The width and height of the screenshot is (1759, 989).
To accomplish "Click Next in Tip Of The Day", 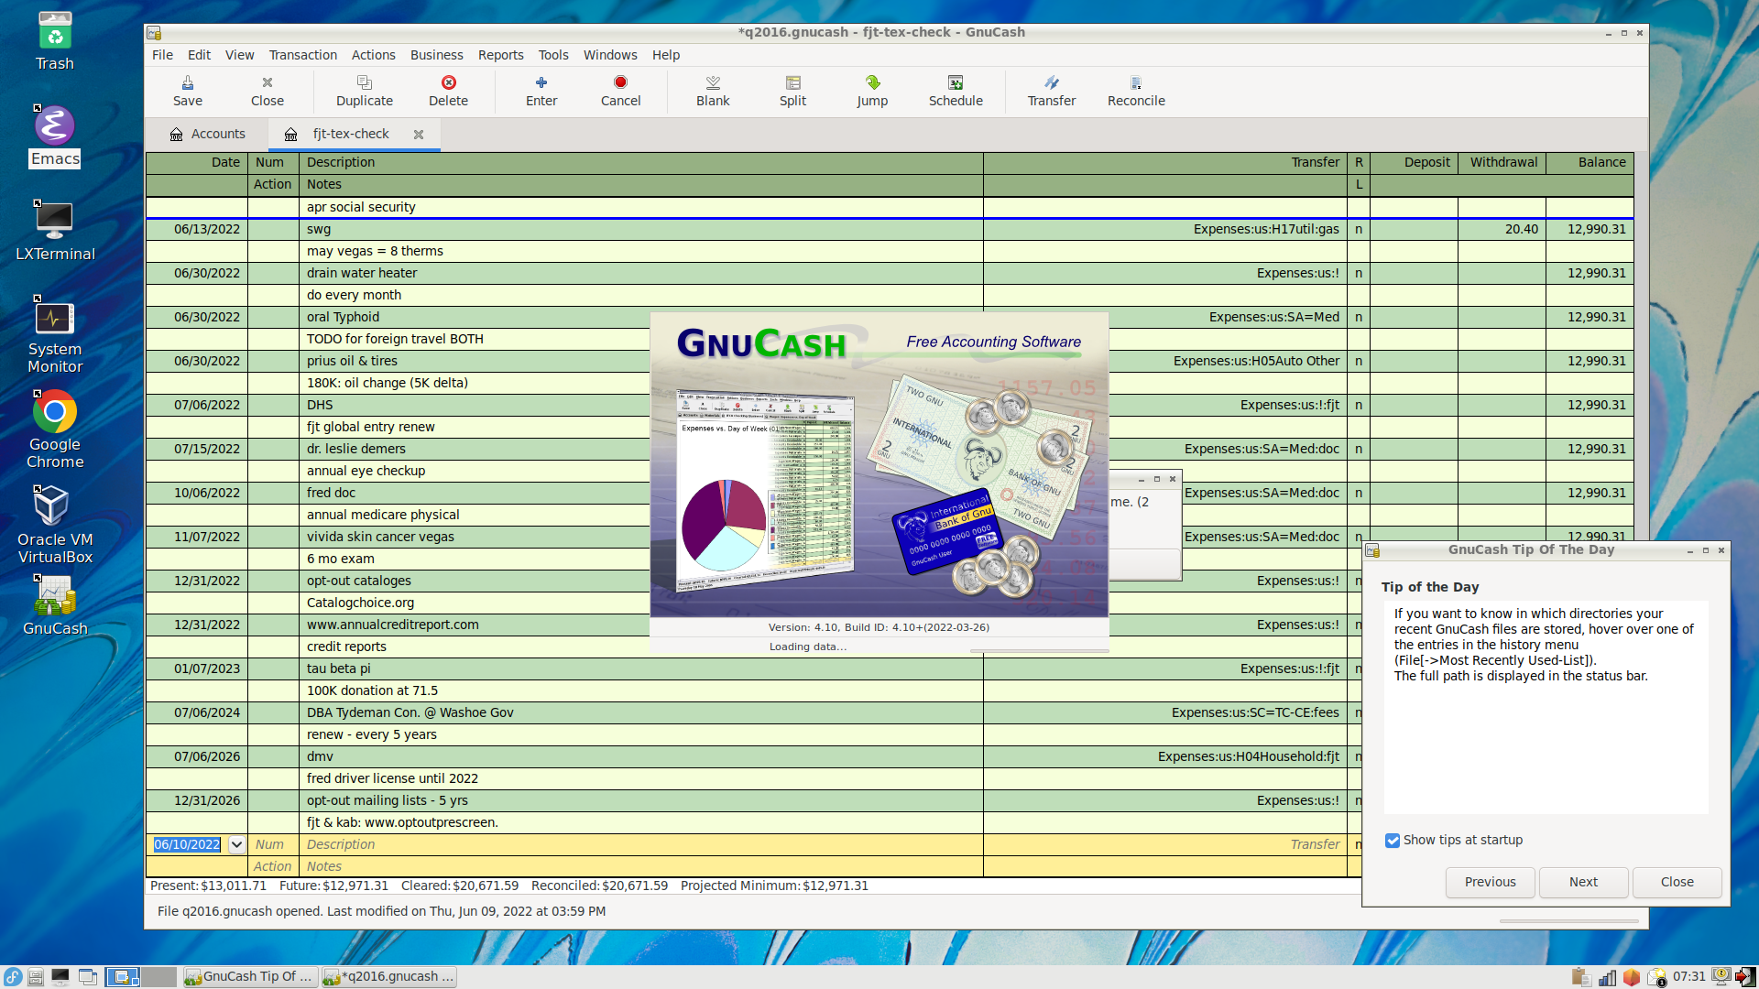I will [1583, 882].
